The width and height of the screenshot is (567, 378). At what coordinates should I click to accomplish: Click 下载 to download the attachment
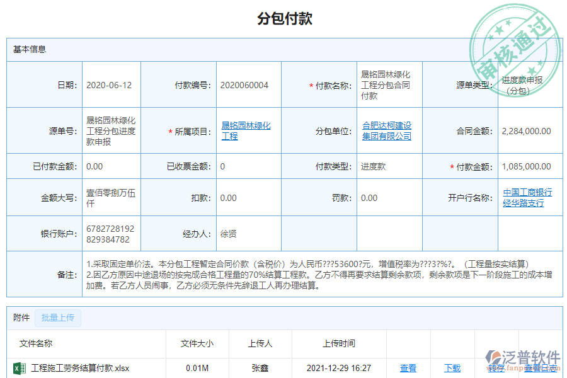tap(453, 368)
